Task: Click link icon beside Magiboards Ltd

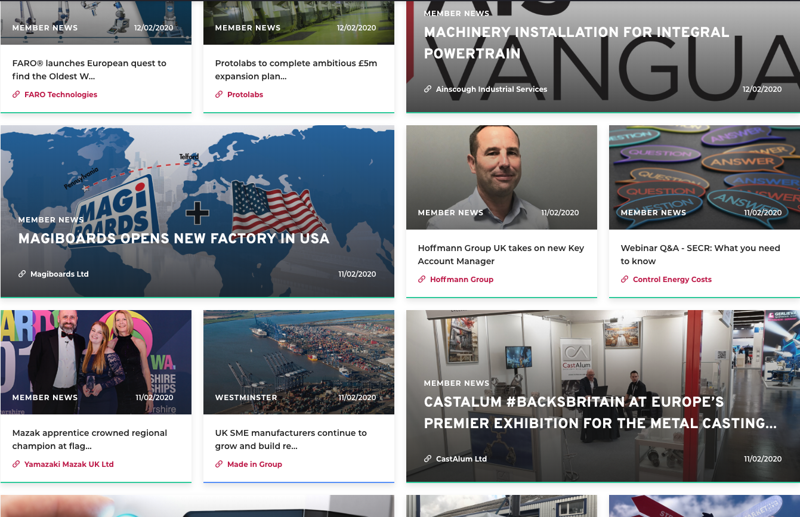Action: point(22,274)
